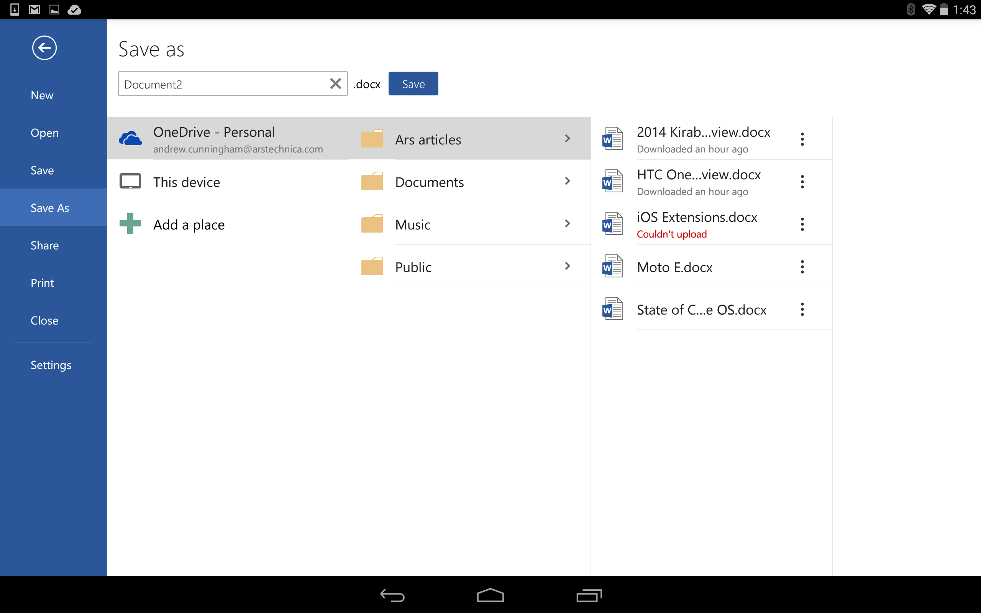Click the This device monitor icon

[x=130, y=181]
